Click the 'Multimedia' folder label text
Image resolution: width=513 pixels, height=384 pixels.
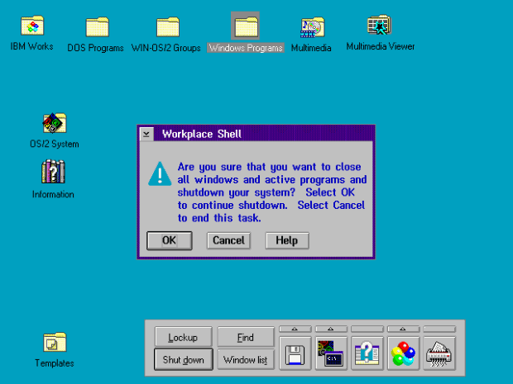tap(311, 48)
